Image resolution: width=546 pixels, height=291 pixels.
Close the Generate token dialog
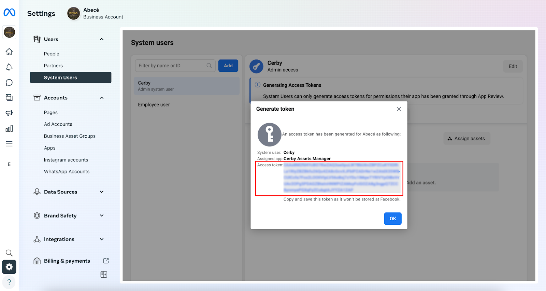399,109
